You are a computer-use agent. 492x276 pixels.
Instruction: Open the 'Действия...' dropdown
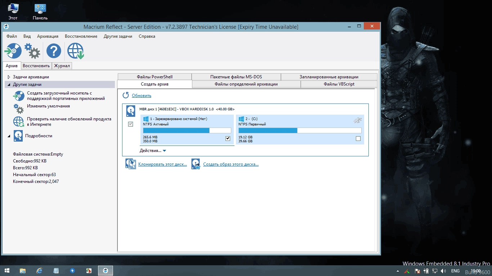(x=153, y=151)
